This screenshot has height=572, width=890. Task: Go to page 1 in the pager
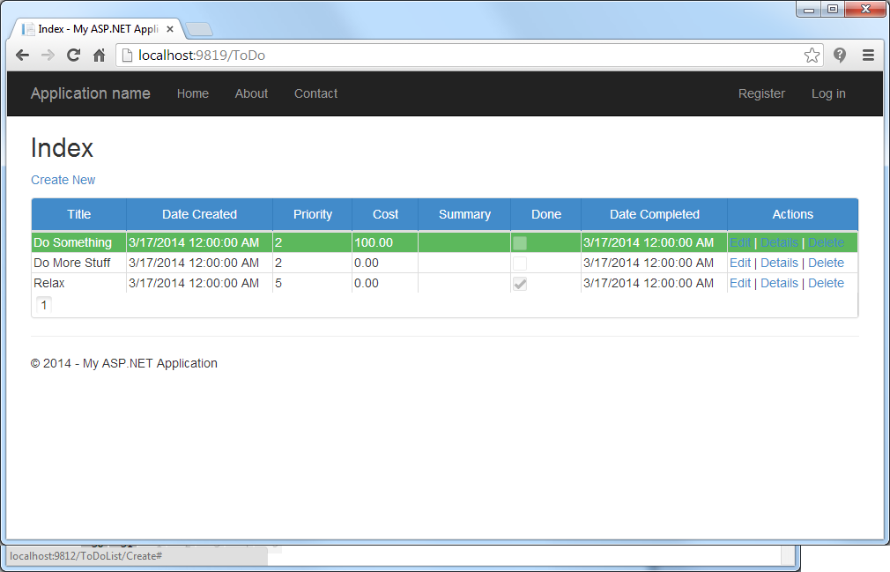coord(44,305)
